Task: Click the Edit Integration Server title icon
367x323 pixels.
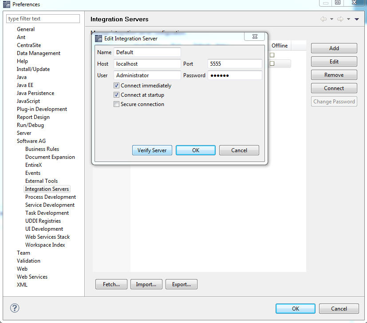Action: (99, 39)
